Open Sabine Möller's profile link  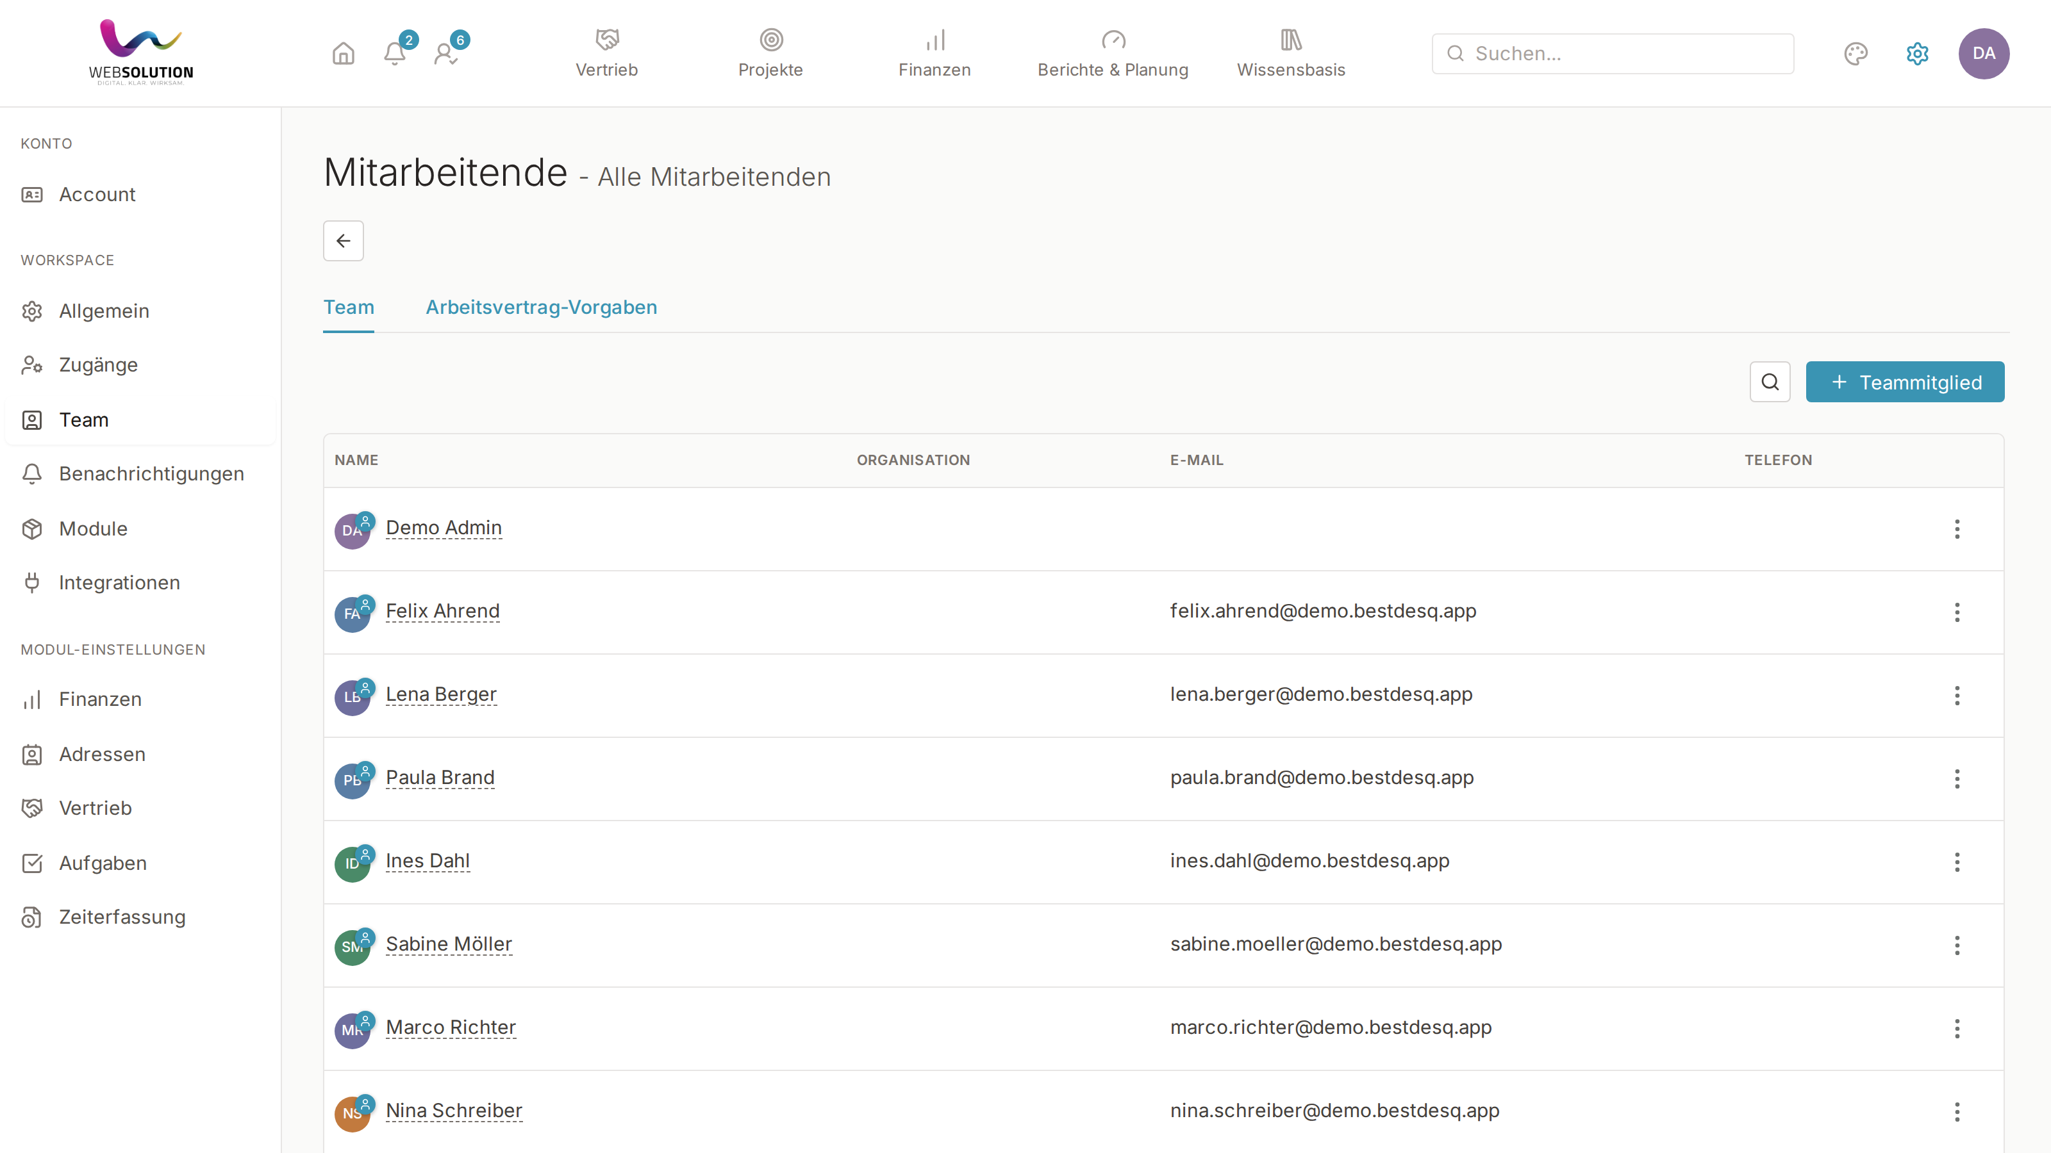pyautogui.click(x=449, y=944)
